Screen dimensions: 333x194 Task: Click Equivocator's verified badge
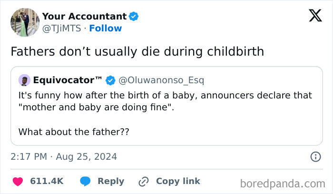111,79
